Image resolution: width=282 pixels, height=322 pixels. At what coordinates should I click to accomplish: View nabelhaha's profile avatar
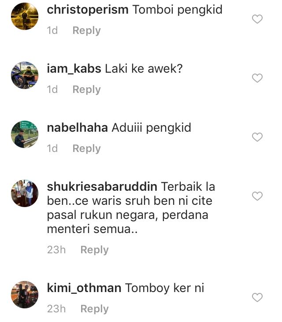coord(25,134)
